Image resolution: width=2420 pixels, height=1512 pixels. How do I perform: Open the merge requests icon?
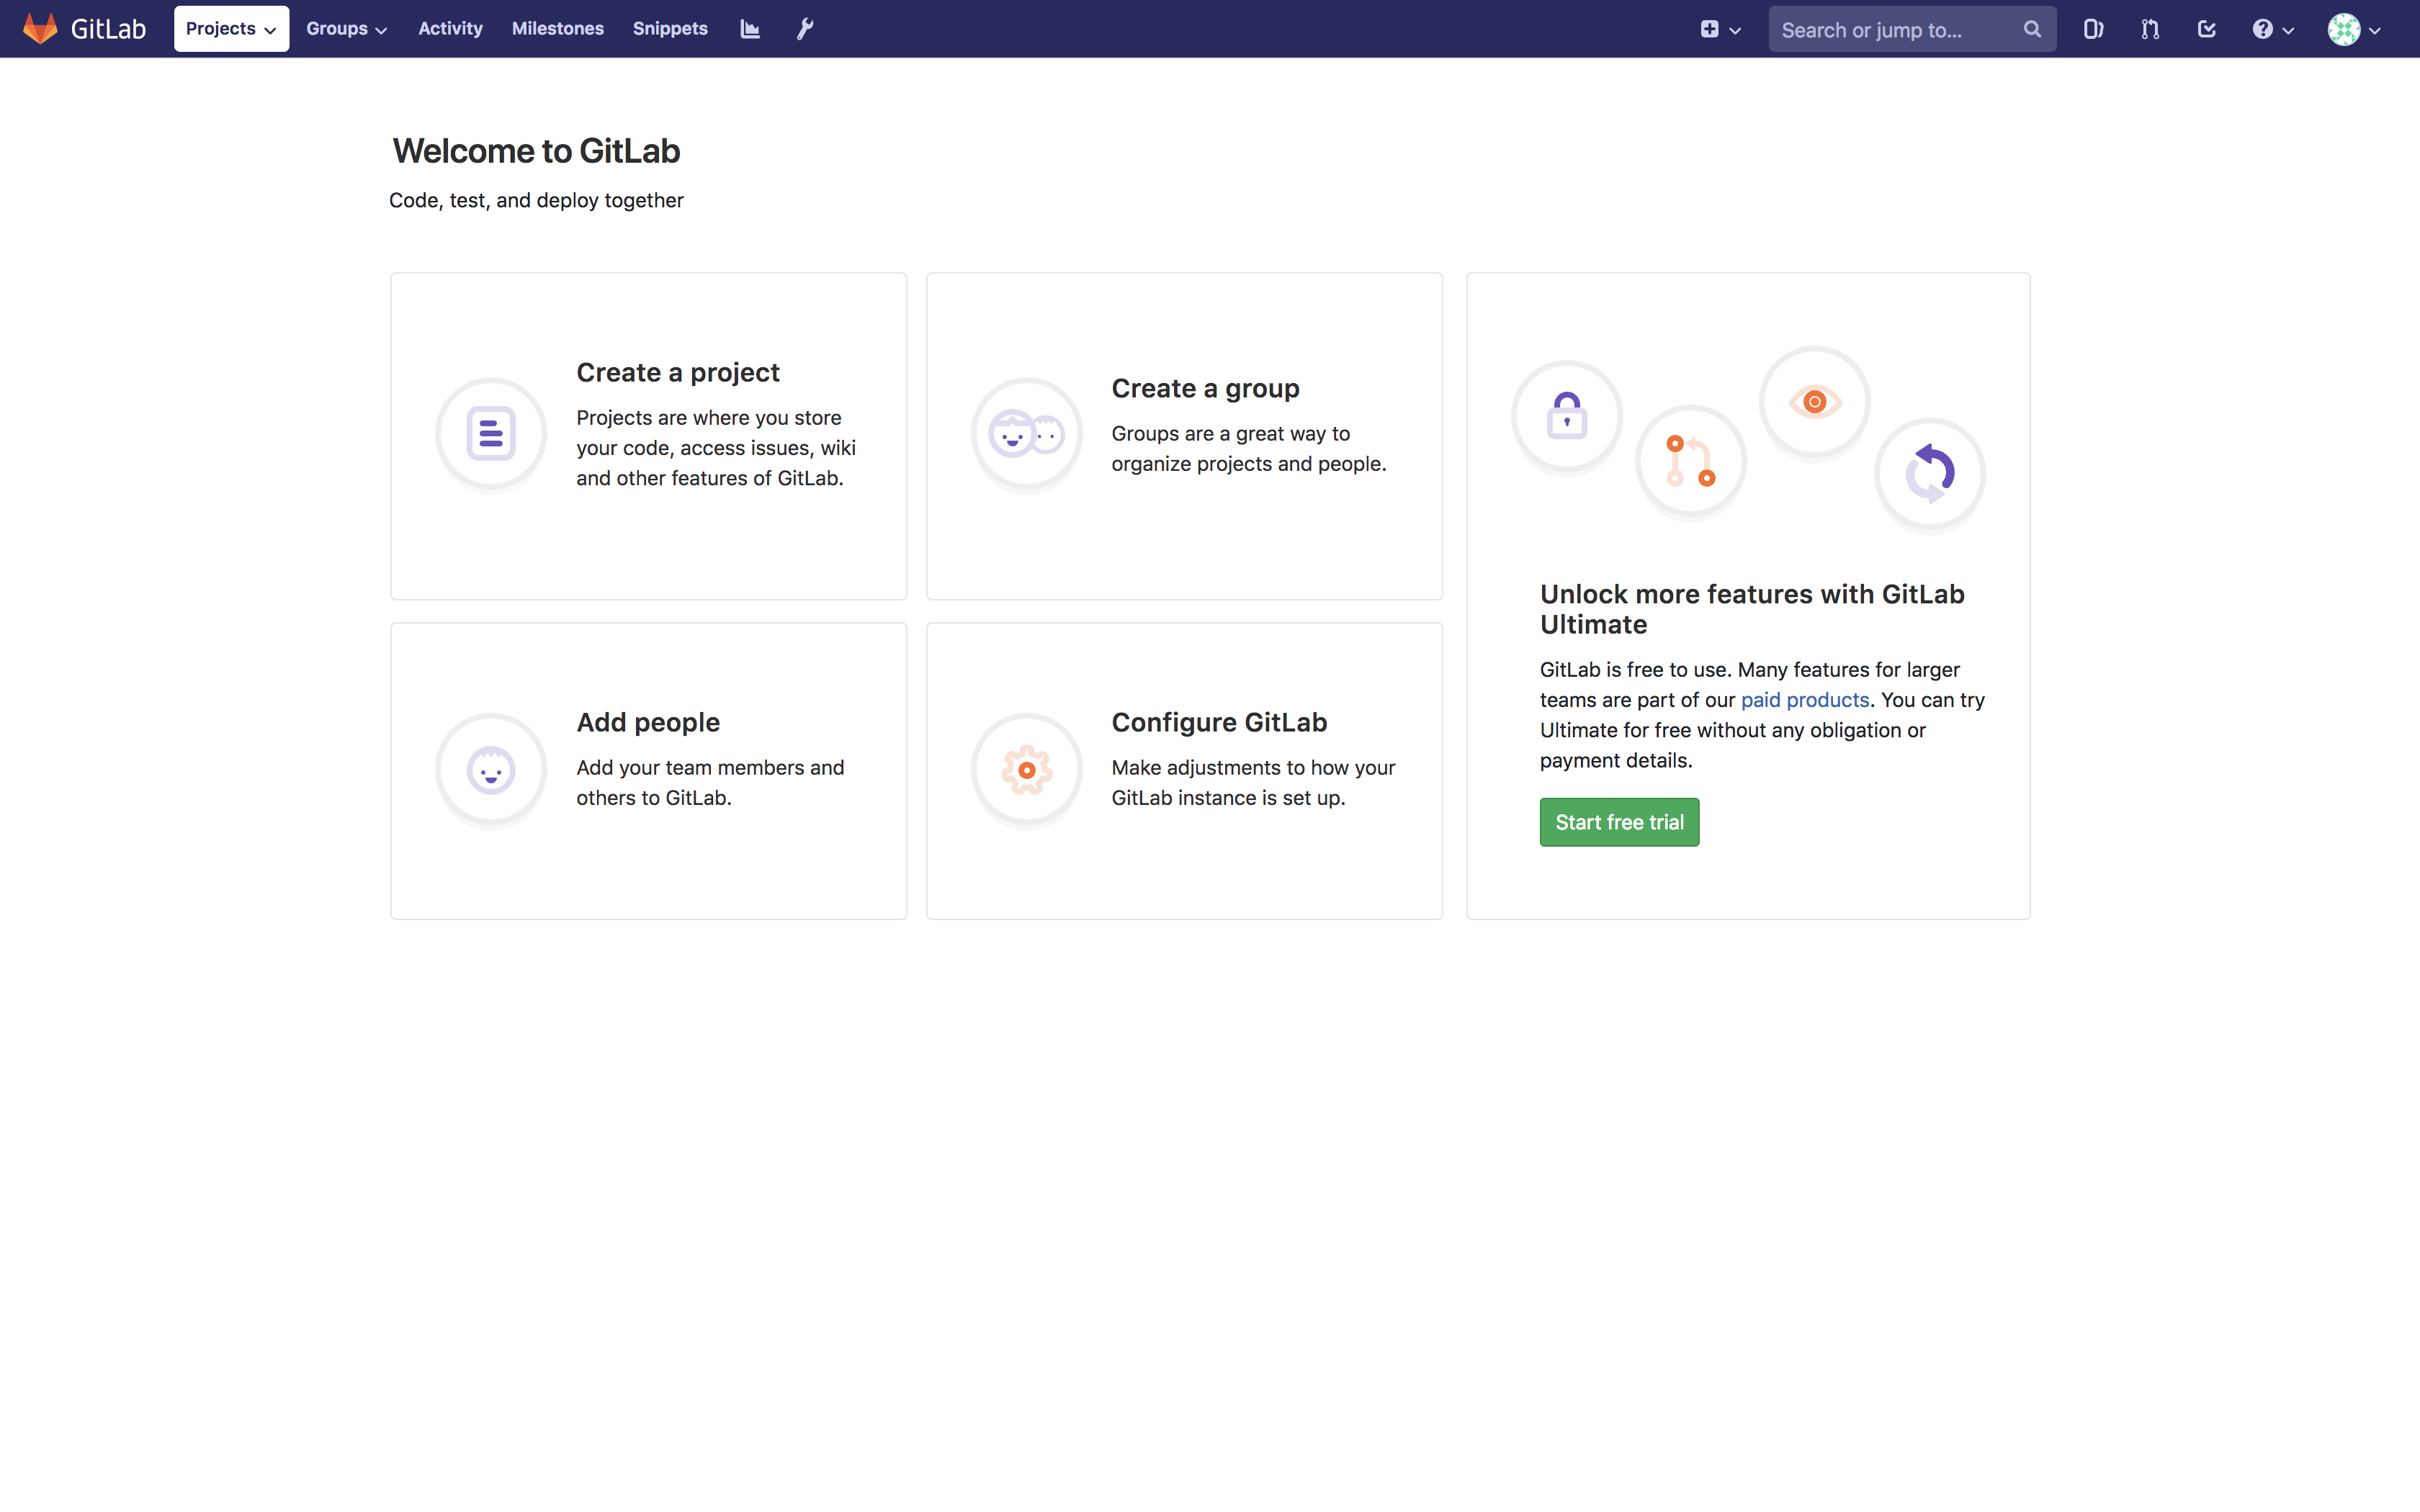pos(2150,29)
